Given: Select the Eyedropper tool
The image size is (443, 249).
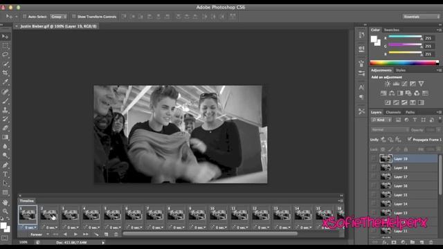Looking at the screenshot, I should pyautogui.click(x=5, y=82).
